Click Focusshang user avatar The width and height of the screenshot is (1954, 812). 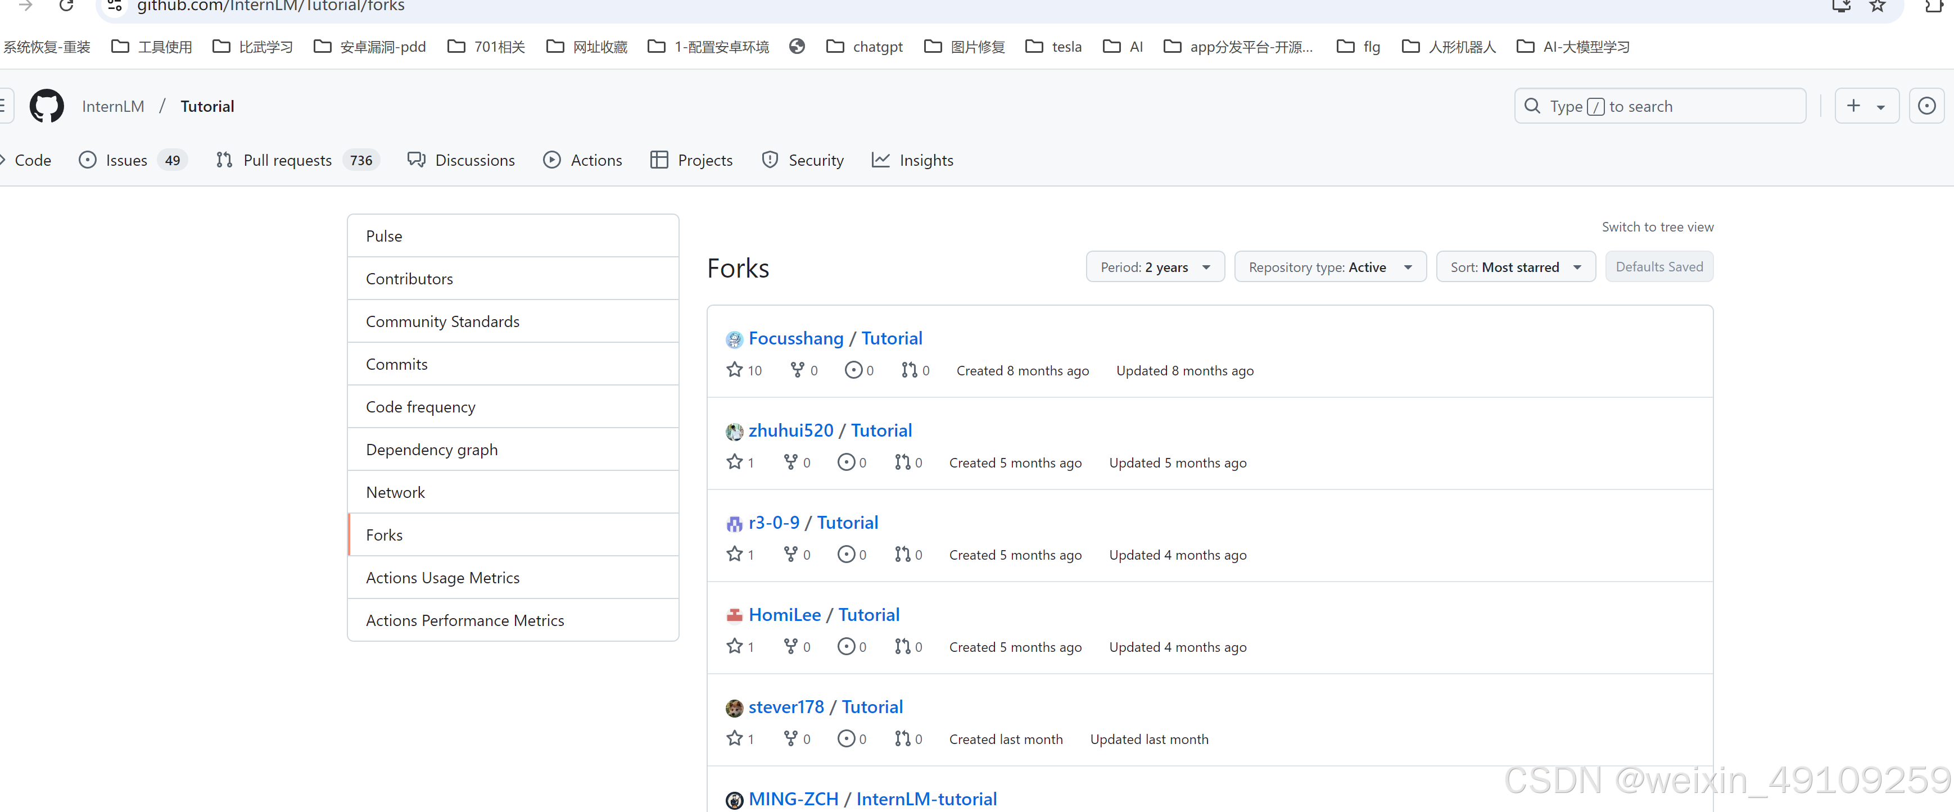(734, 339)
